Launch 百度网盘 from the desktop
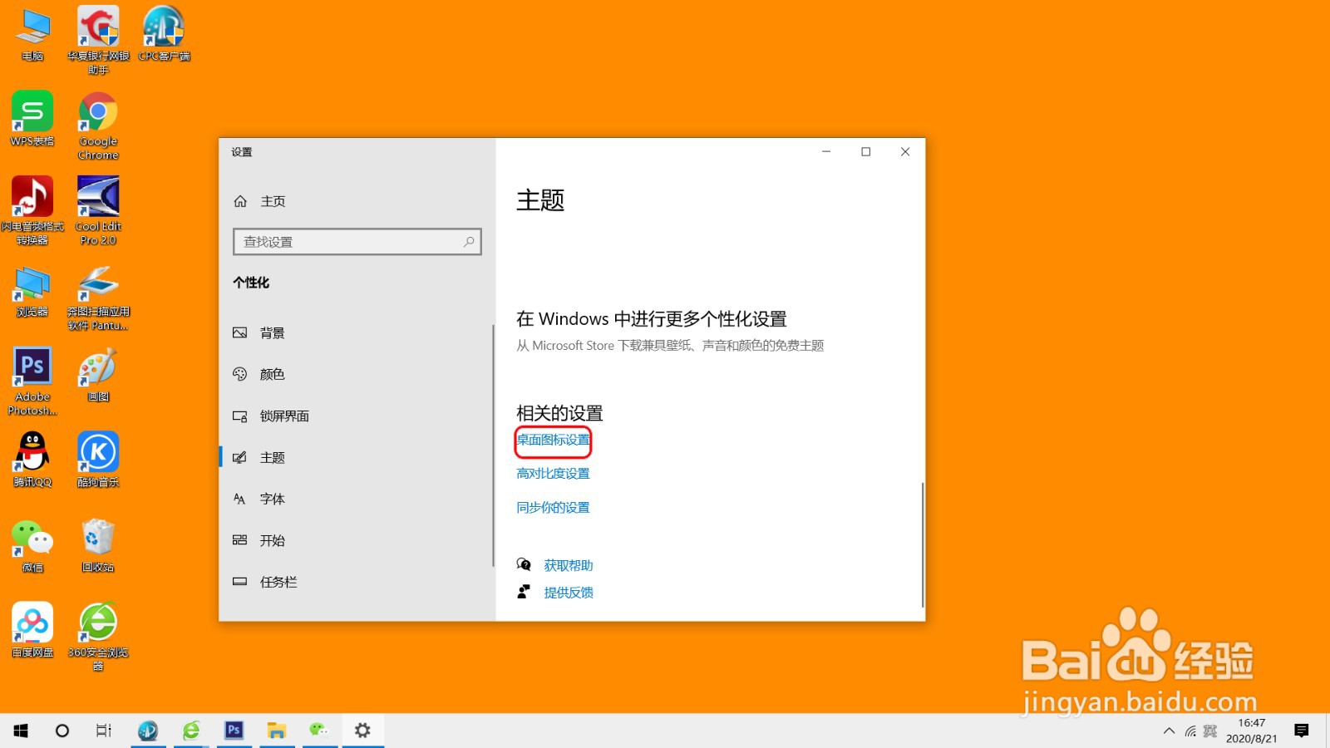Image resolution: width=1330 pixels, height=748 pixels. pyautogui.click(x=32, y=623)
